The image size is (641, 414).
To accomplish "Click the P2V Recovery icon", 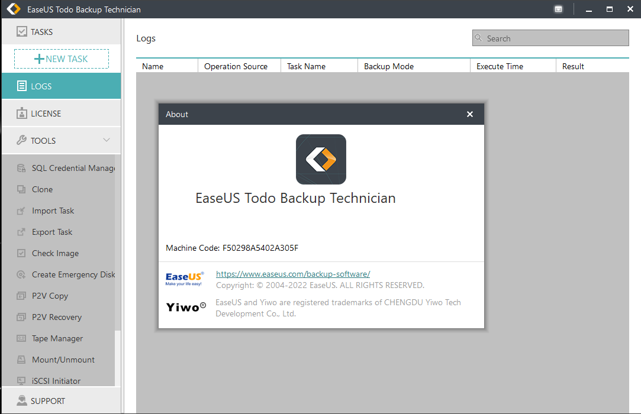I will pyautogui.click(x=21, y=317).
